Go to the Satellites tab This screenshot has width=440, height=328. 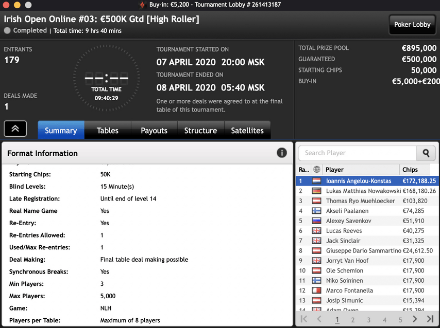247,130
